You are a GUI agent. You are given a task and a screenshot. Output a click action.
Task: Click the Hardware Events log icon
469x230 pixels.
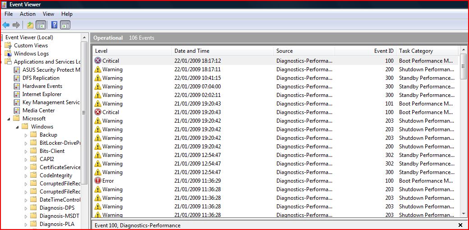(x=17, y=86)
